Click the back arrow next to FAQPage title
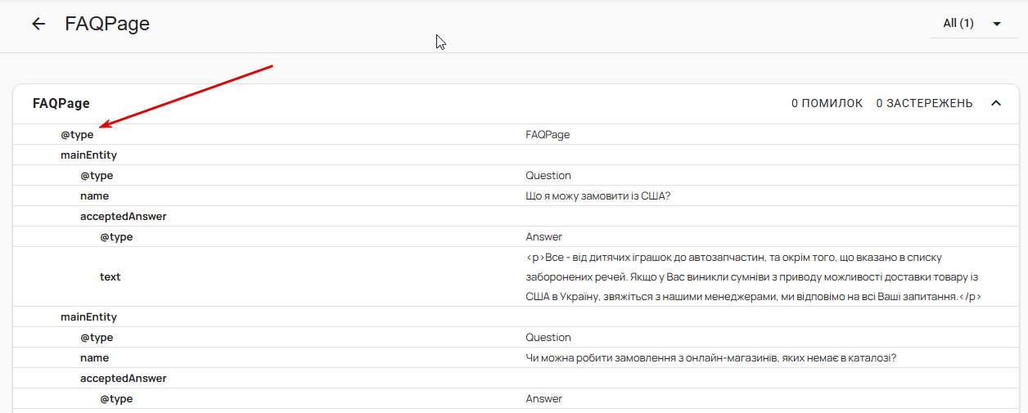The image size is (1028, 413). point(38,25)
